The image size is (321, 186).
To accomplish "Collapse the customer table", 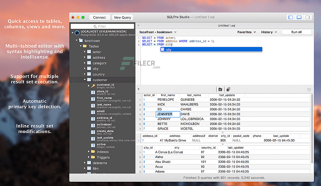I will pyautogui.click(x=84, y=80).
